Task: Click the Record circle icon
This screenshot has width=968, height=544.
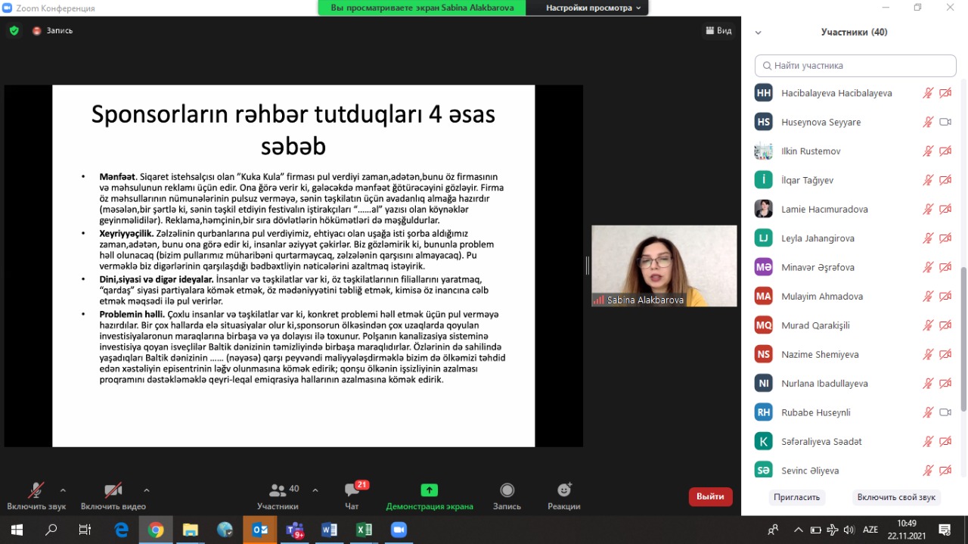Action: coord(507,490)
